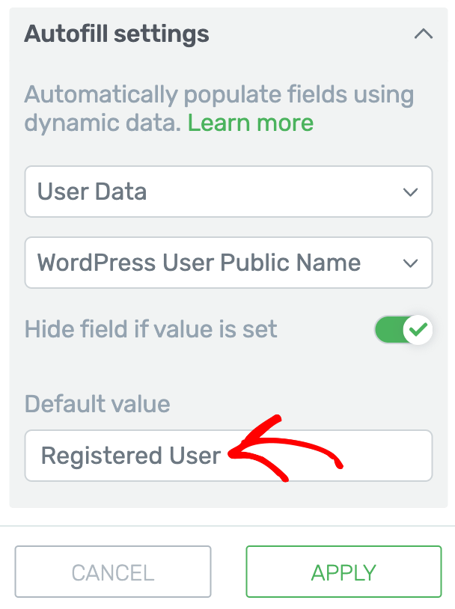Open the User Data dropdown

pyautogui.click(x=228, y=192)
